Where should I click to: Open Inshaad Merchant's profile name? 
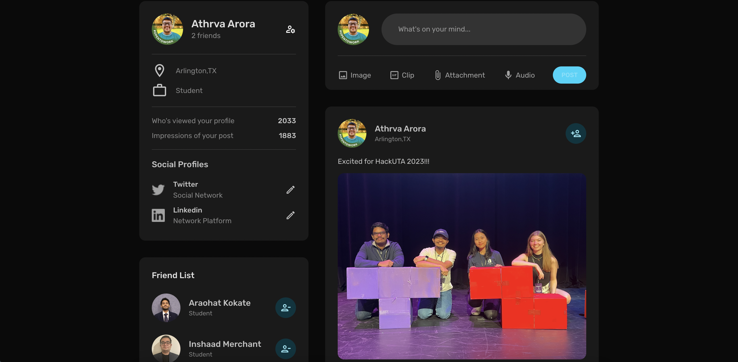(x=225, y=344)
